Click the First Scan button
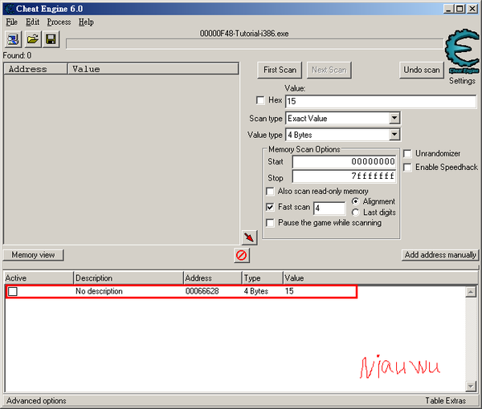The width and height of the screenshot is (482, 409). (280, 70)
